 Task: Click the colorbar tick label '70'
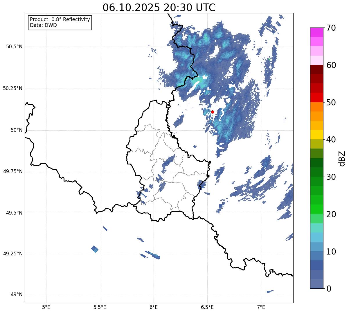331,28
